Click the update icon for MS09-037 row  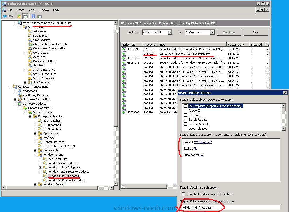click(x=124, y=49)
